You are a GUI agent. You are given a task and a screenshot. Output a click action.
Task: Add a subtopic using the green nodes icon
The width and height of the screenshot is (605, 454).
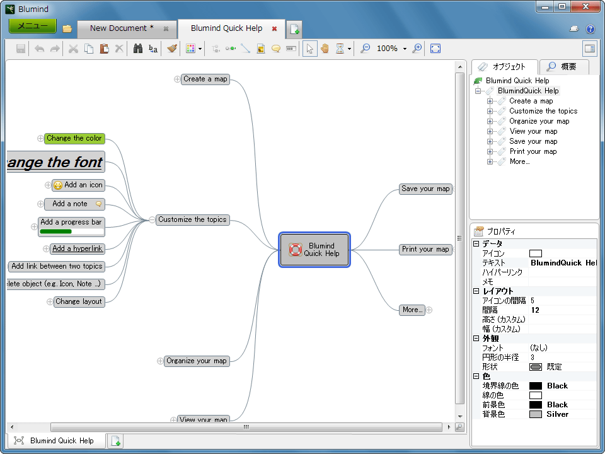tap(231, 49)
